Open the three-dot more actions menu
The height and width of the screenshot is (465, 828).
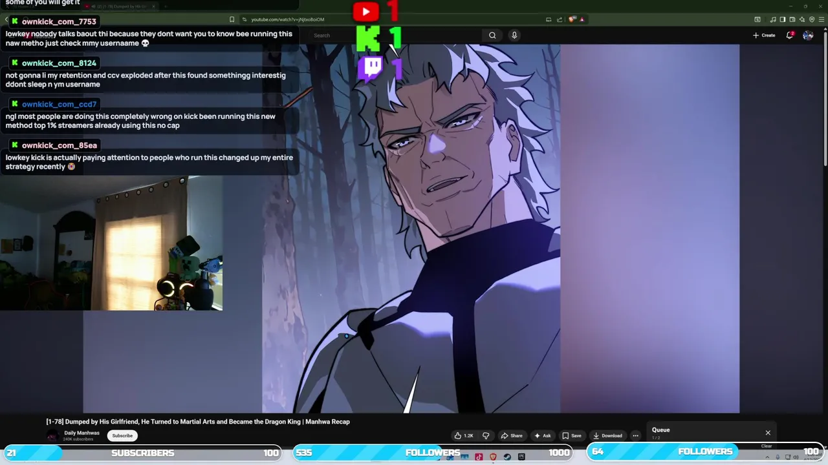click(x=635, y=436)
